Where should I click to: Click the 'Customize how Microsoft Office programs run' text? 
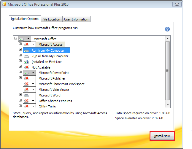45,28
